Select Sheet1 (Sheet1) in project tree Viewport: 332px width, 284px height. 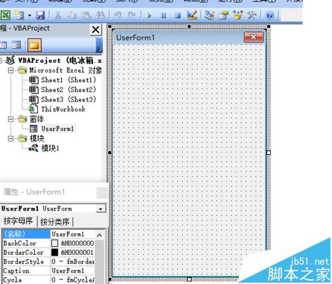(68, 80)
